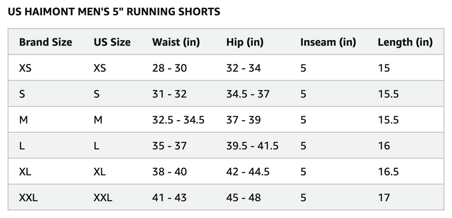Image resolution: width=452 pixels, height=218 pixels.
Task: Click the hip value 34.5 - 37
Action: click(x=248, y=94)
